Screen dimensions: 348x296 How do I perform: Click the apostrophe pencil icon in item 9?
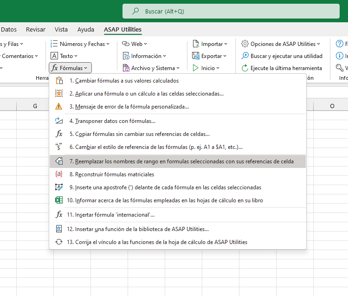tap(59, 187)
